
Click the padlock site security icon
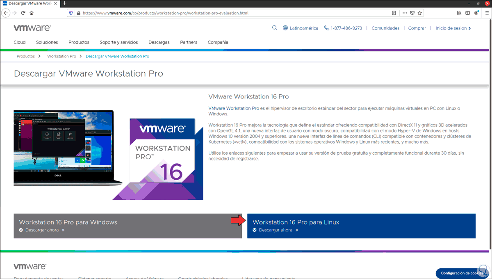click(x=78, y=13)
